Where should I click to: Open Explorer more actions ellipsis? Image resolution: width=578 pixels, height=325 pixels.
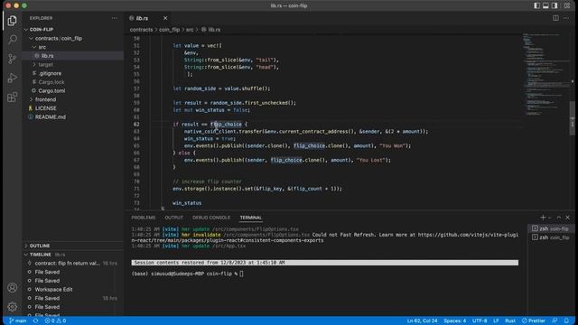point(115,18)
